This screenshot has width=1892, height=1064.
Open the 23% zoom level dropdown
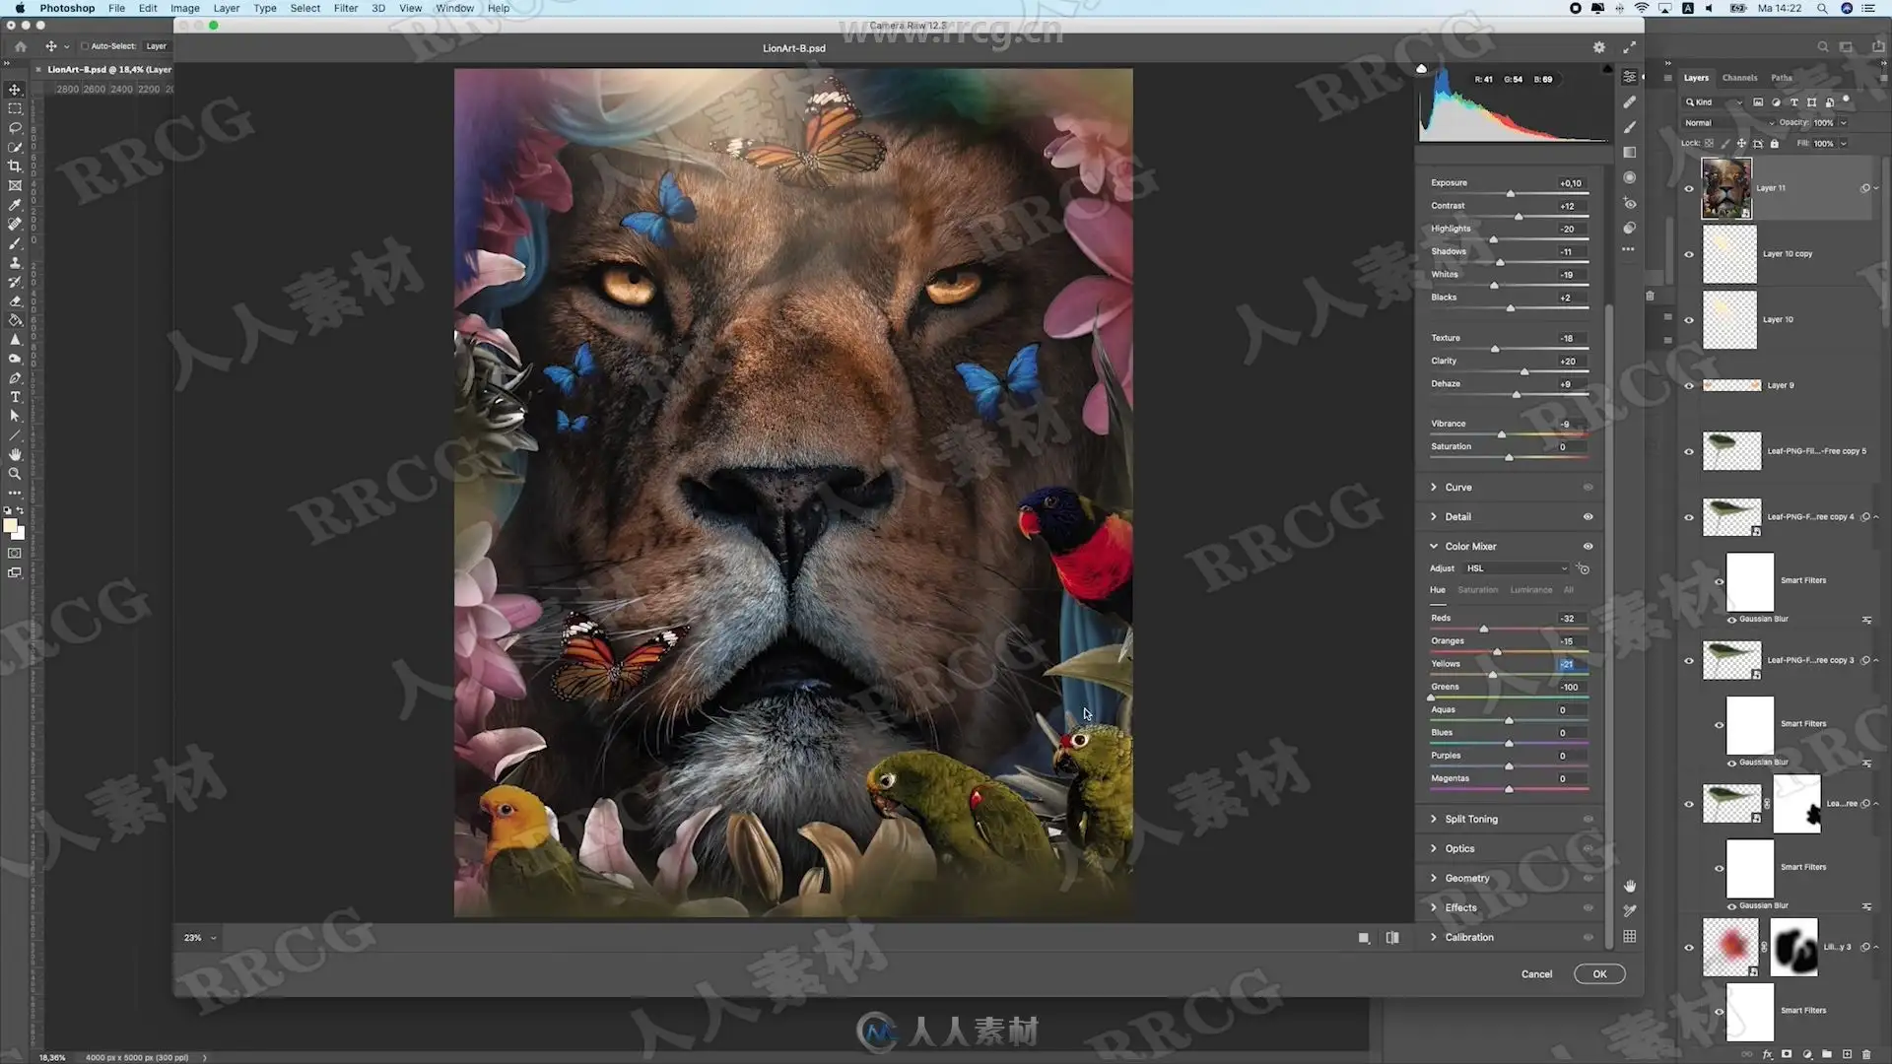pyautogui.click(x=200, y=938)
